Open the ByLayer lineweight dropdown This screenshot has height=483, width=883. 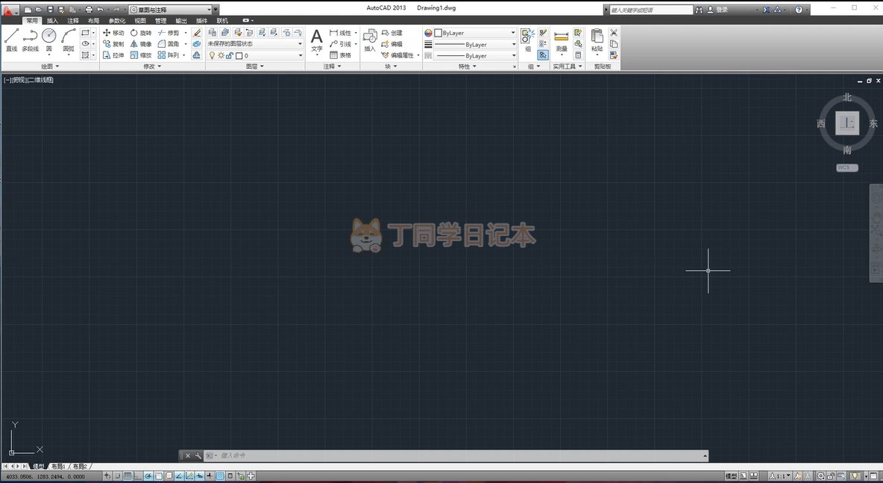coord(475,44)
